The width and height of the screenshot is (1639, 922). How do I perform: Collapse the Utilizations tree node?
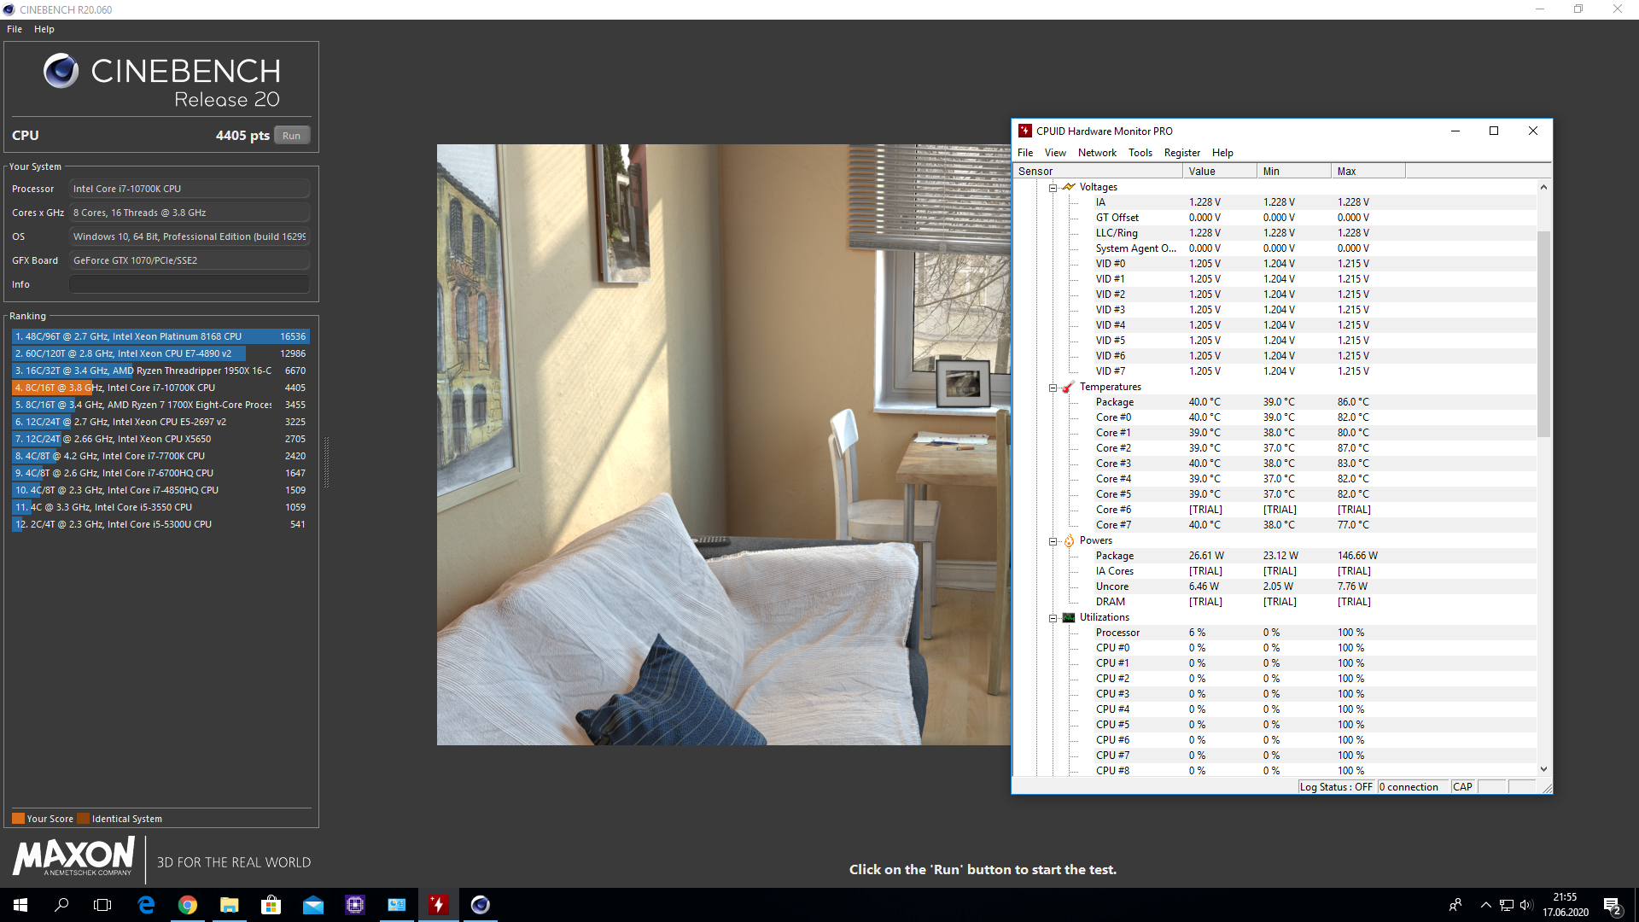click(x=1053, y=618)
